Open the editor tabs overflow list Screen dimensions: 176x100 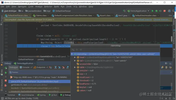coord(170,15)
